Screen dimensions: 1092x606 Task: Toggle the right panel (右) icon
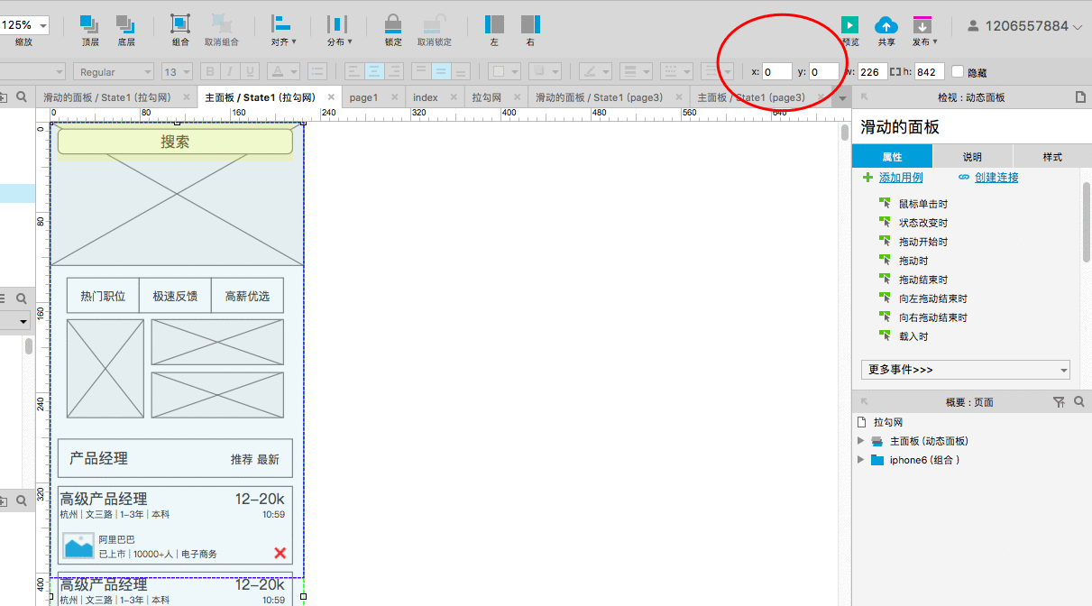tap(530, 24)
